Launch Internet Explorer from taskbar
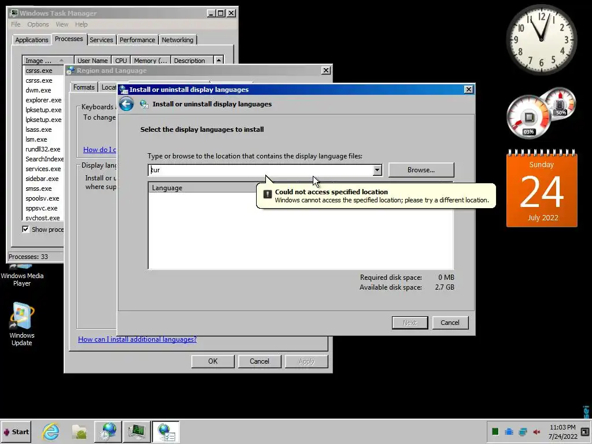This screenshot has width=592, height=444. [x=51, y=432]
